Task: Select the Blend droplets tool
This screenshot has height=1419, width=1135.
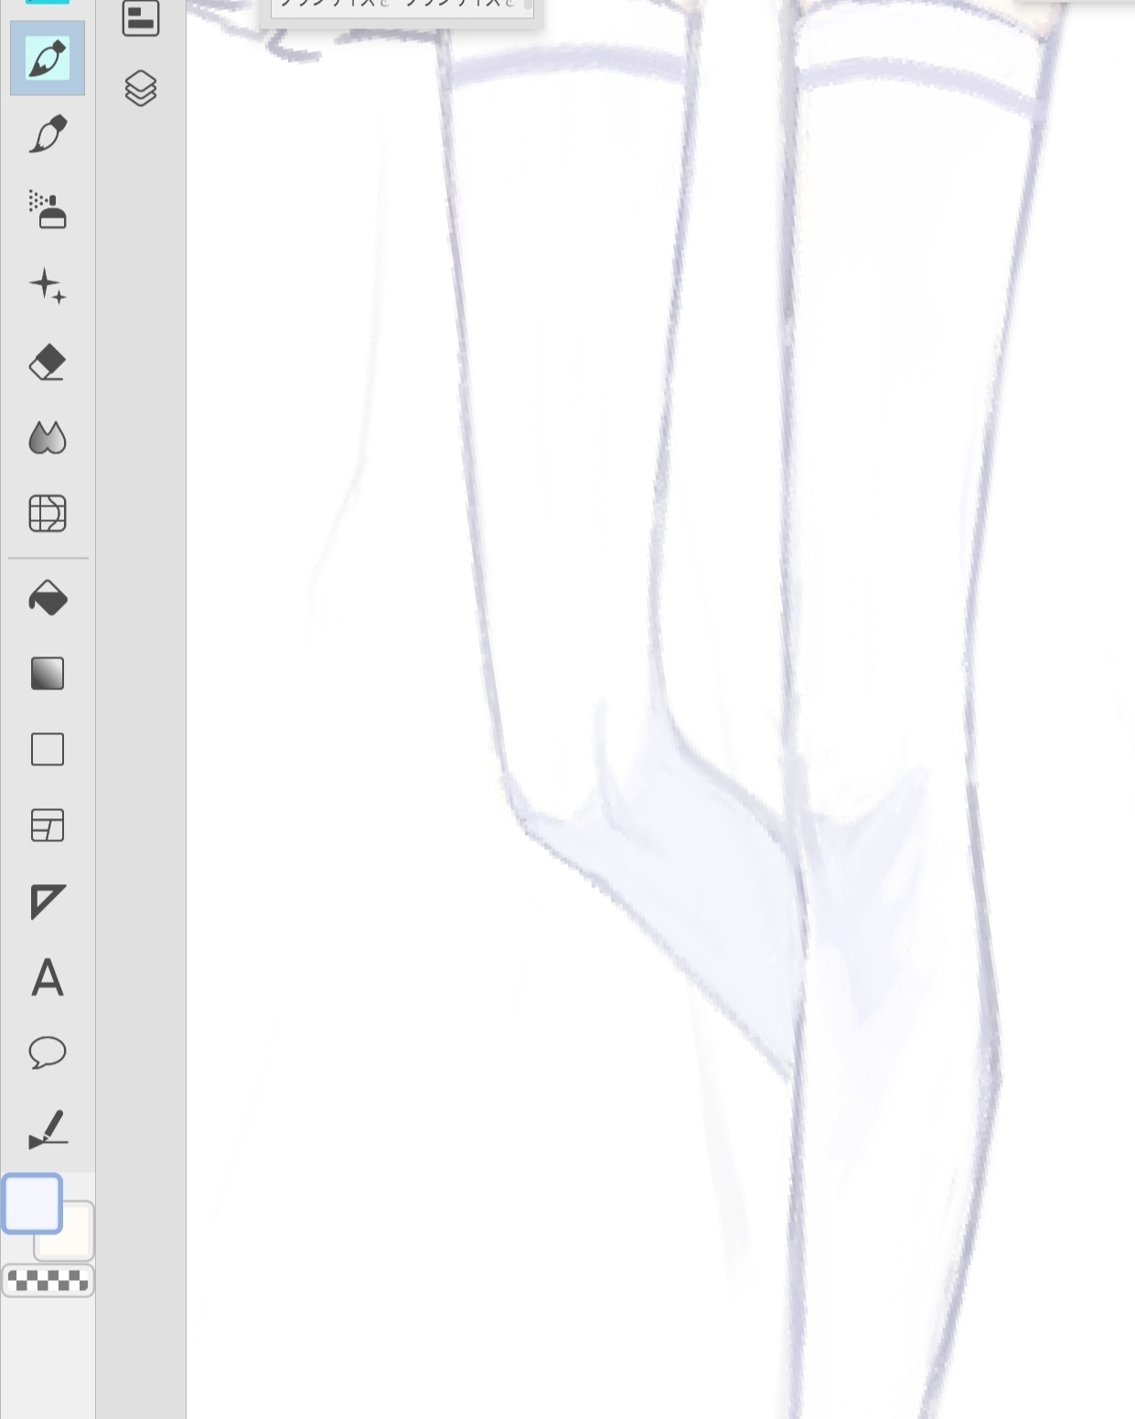Action: click(x=48, y=438)
